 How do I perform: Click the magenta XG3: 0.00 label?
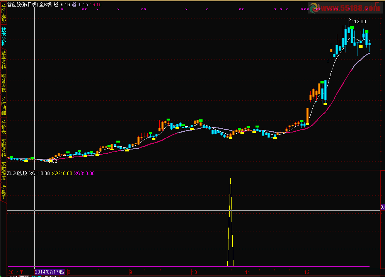point(84,173)
